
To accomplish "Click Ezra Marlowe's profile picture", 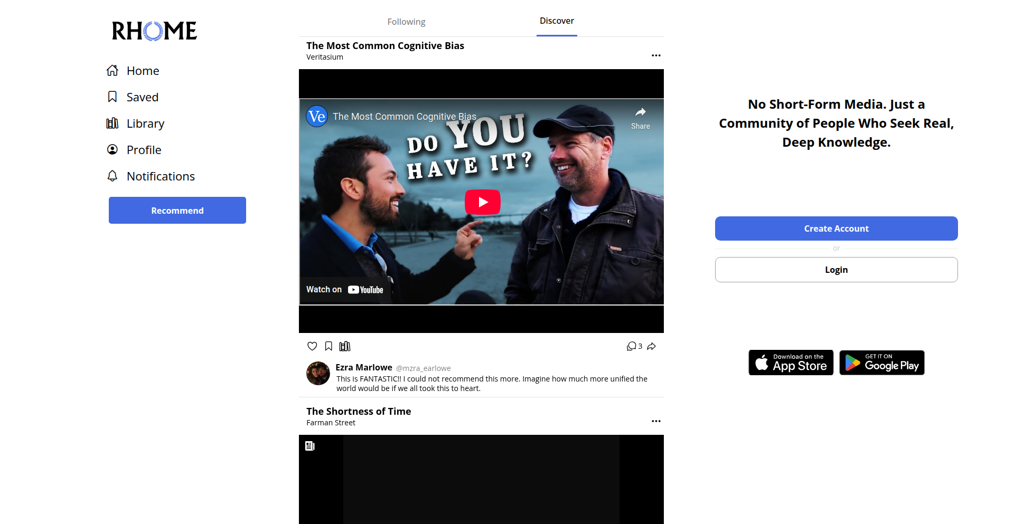I will 318,373.
